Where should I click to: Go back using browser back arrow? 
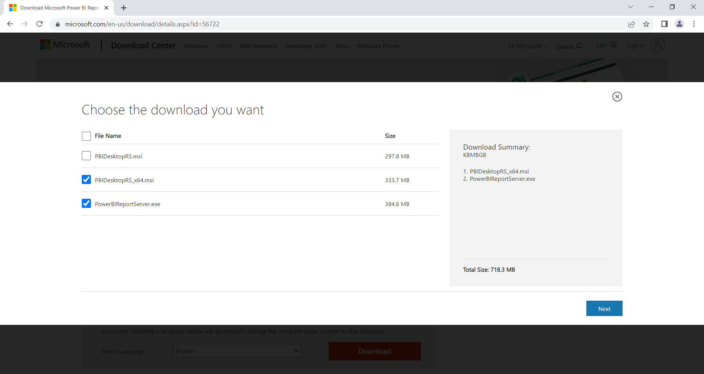click(x=10, y=24)
